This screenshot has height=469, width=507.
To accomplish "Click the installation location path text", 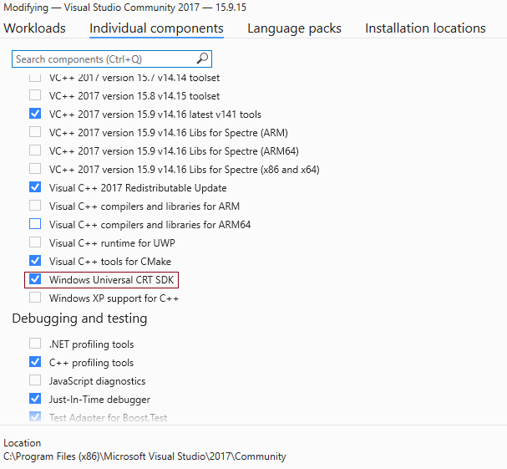I will (144, 456).
